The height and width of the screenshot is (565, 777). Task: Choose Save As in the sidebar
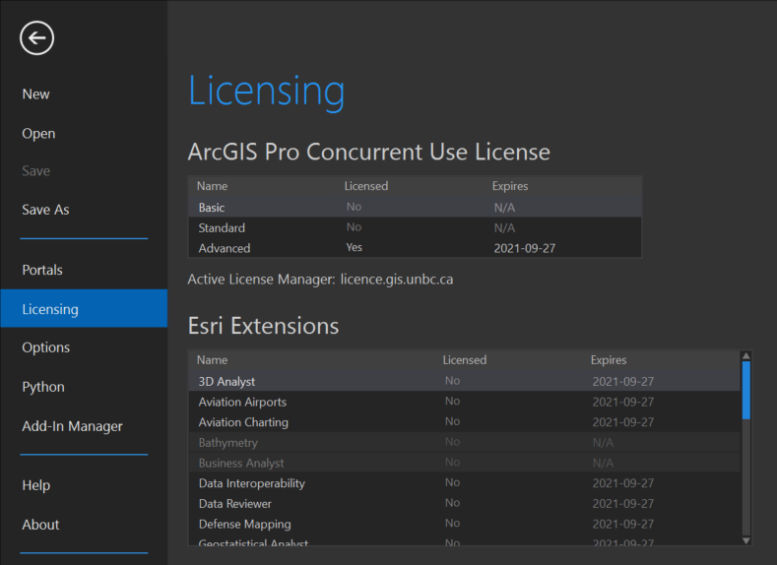click(45, 210)
